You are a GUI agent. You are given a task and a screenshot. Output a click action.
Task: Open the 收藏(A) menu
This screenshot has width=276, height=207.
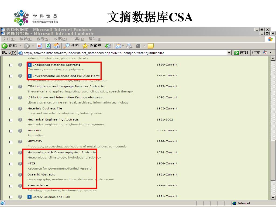[x=60, y=39]
